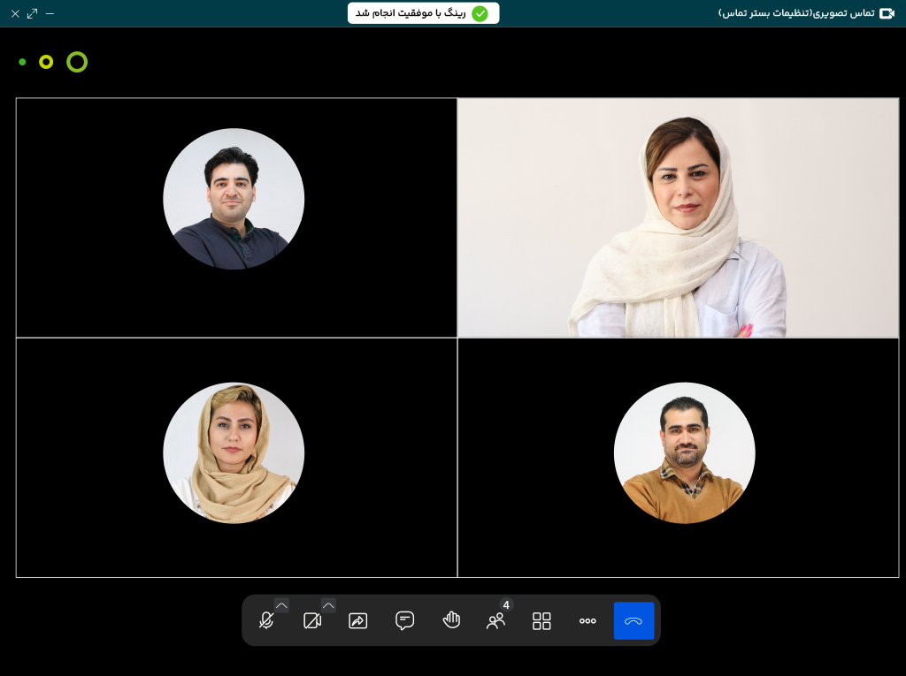Unmute the microphone
906x676 pixels.
[x=265, y=621]
